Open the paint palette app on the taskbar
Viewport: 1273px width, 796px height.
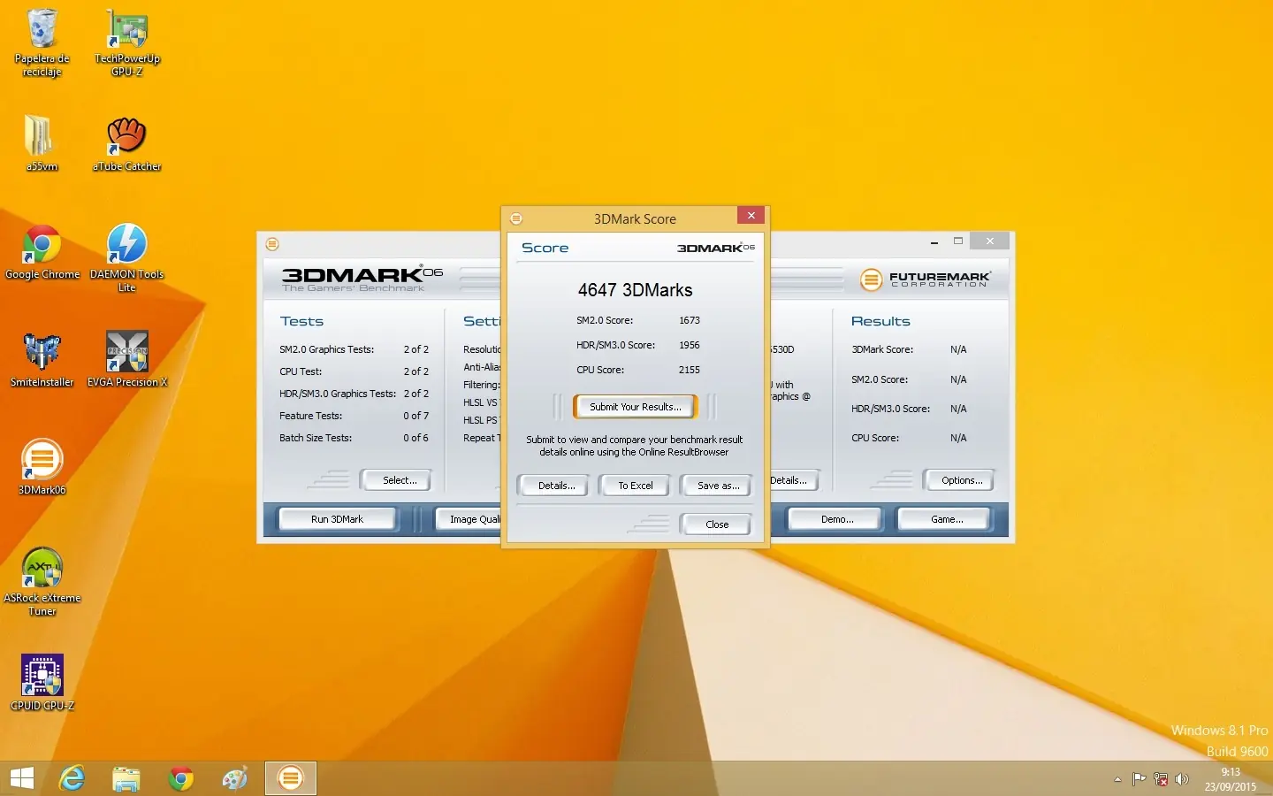(235, 778)
